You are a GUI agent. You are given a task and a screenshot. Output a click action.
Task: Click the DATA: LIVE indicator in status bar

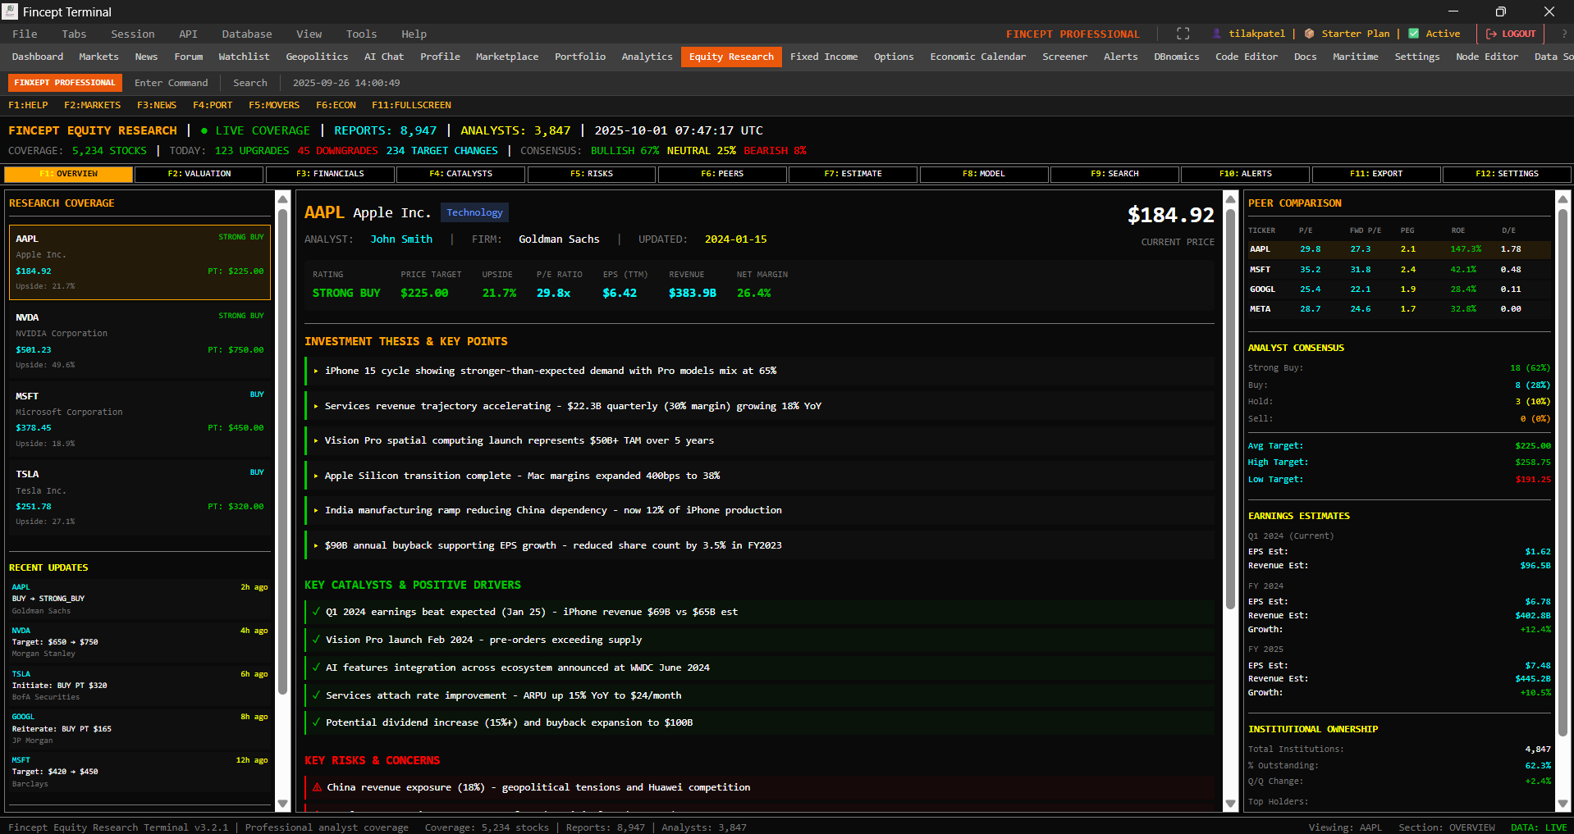(1538, 827)
